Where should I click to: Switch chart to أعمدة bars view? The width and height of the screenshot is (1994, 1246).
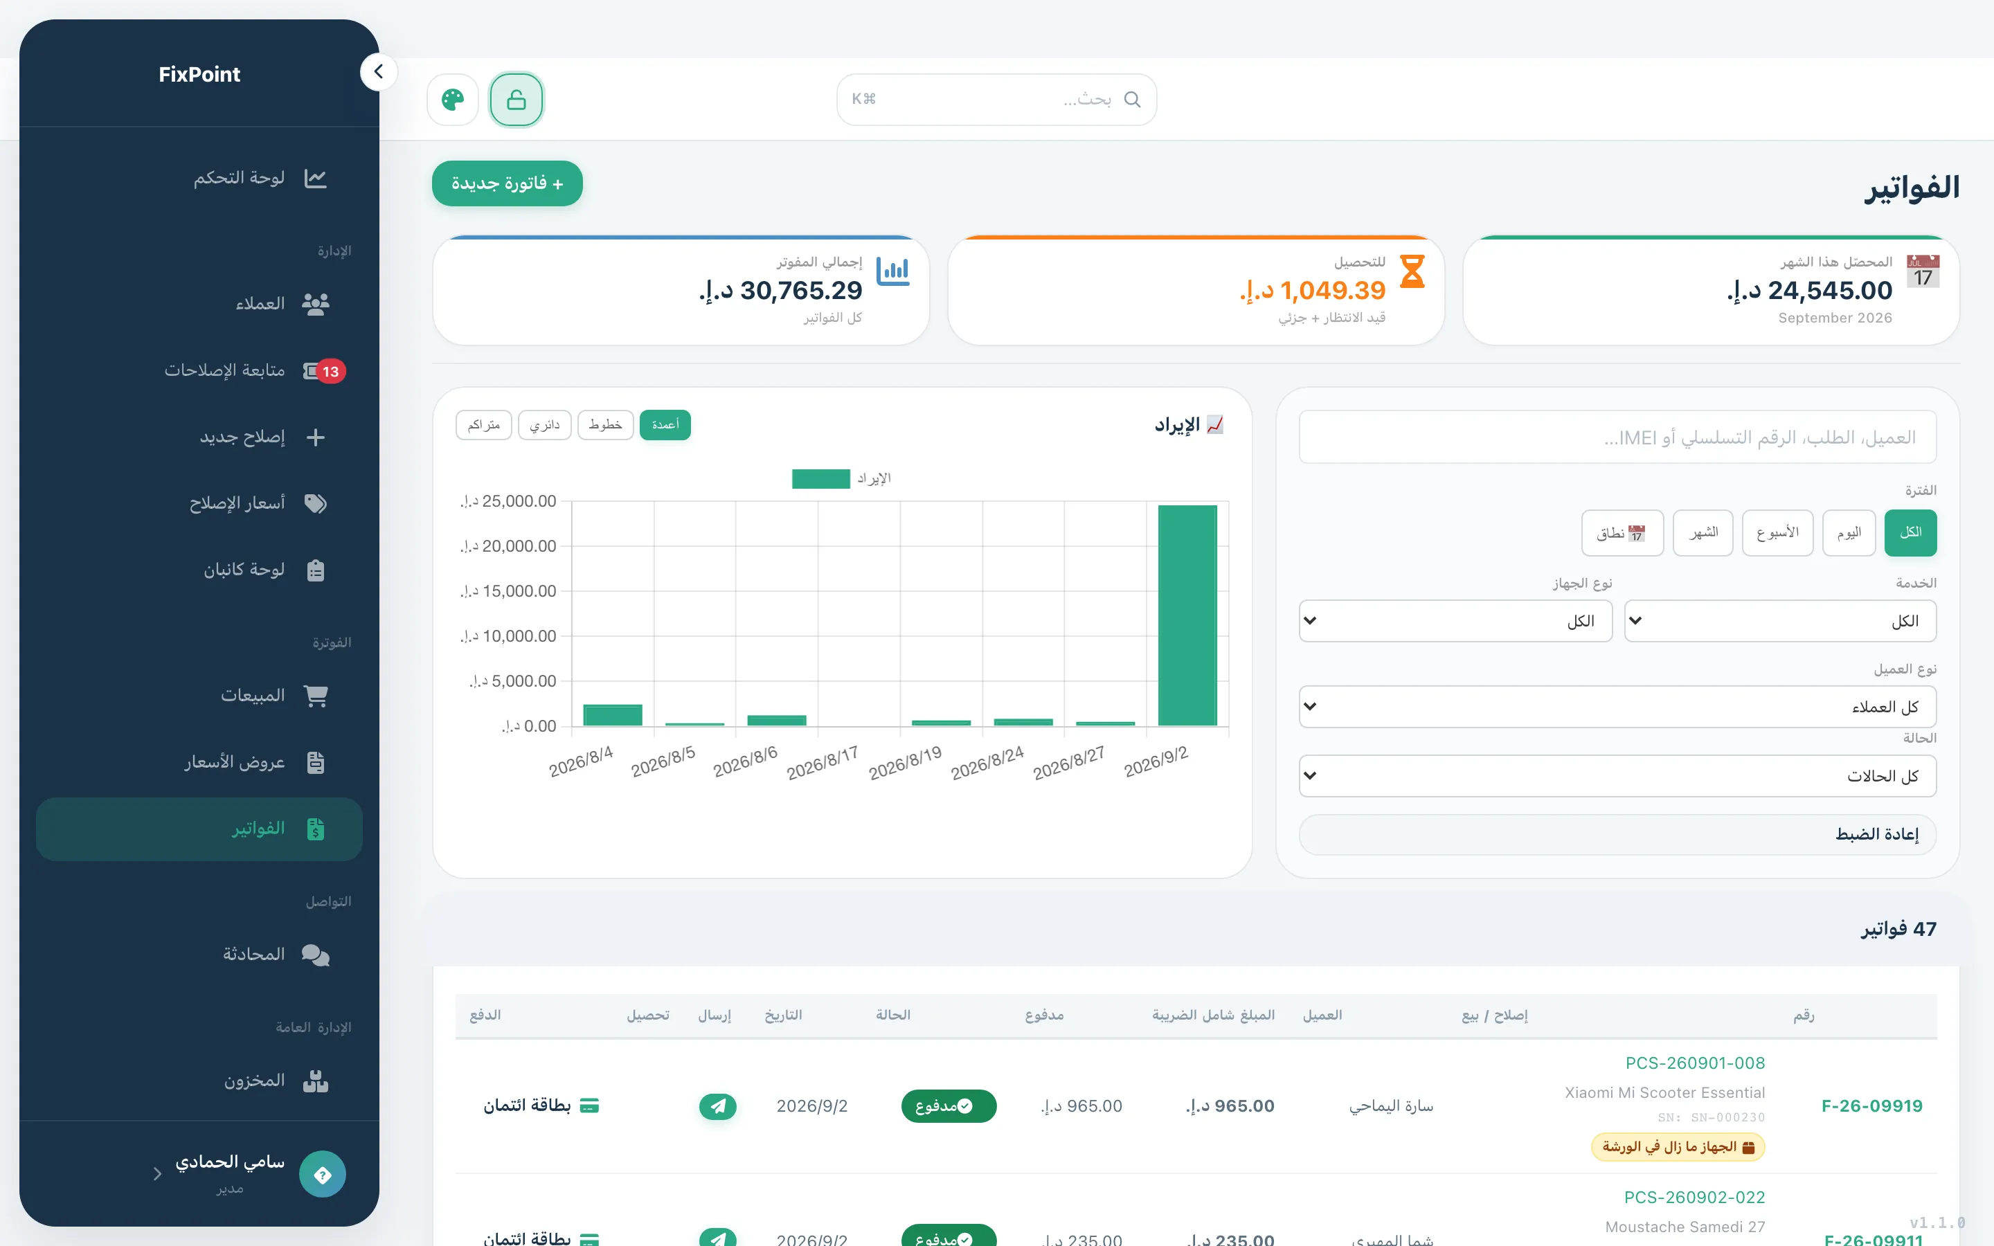[x=665, y=425]
